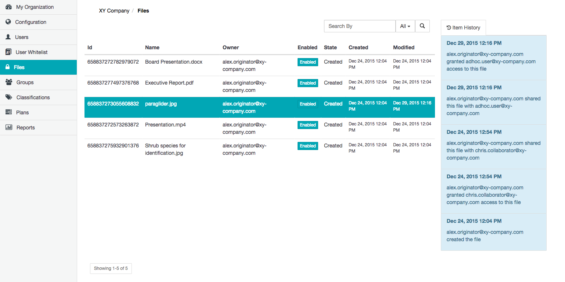Screen dimensions: 565x282
Task: Click the padlock icon next to Files
Action: click(7, 67)
